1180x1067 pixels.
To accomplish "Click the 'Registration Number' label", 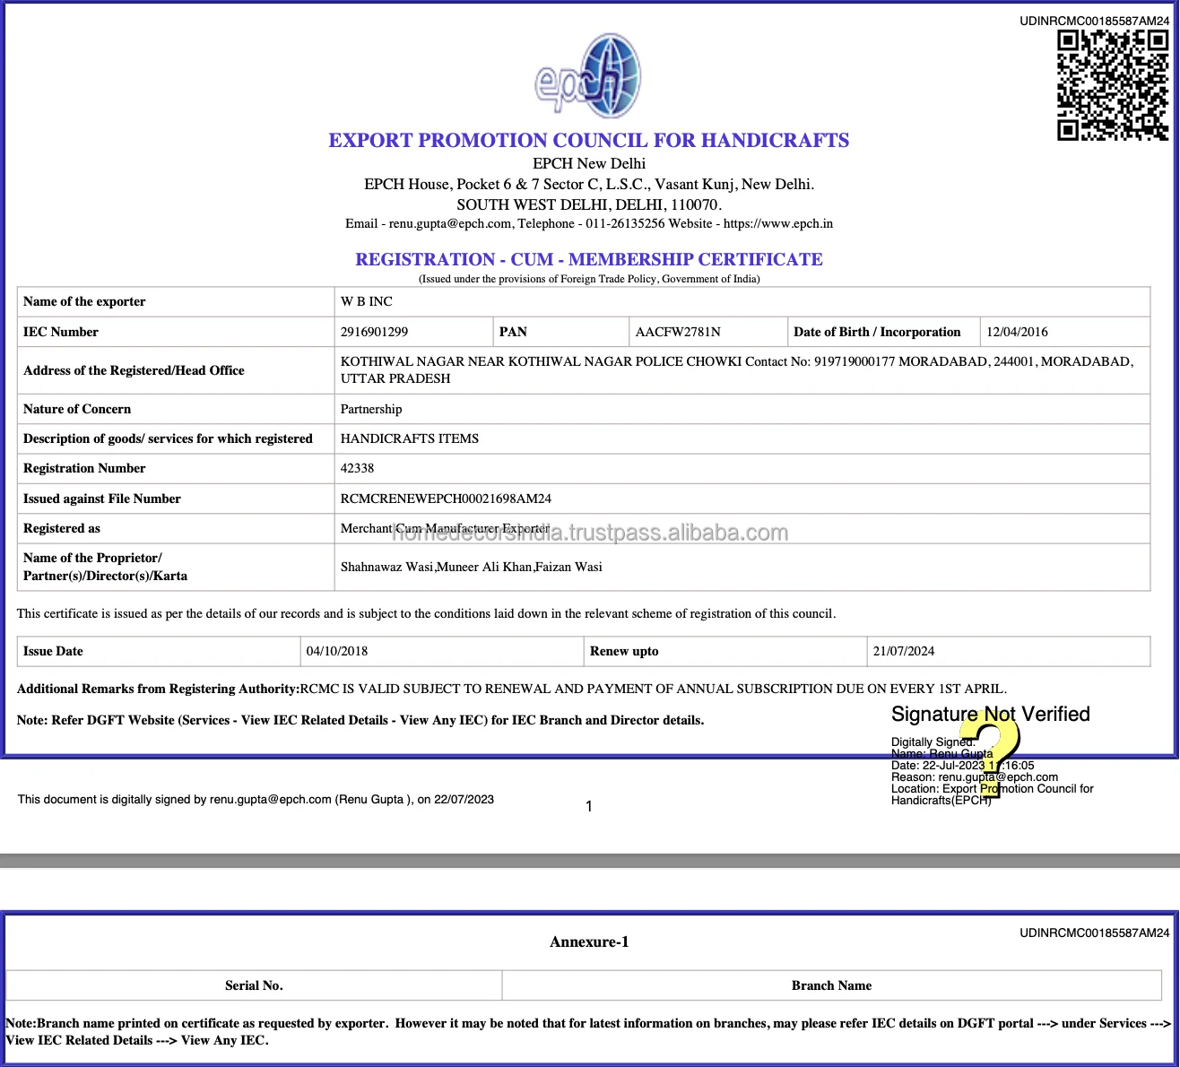I will point(84,468).
